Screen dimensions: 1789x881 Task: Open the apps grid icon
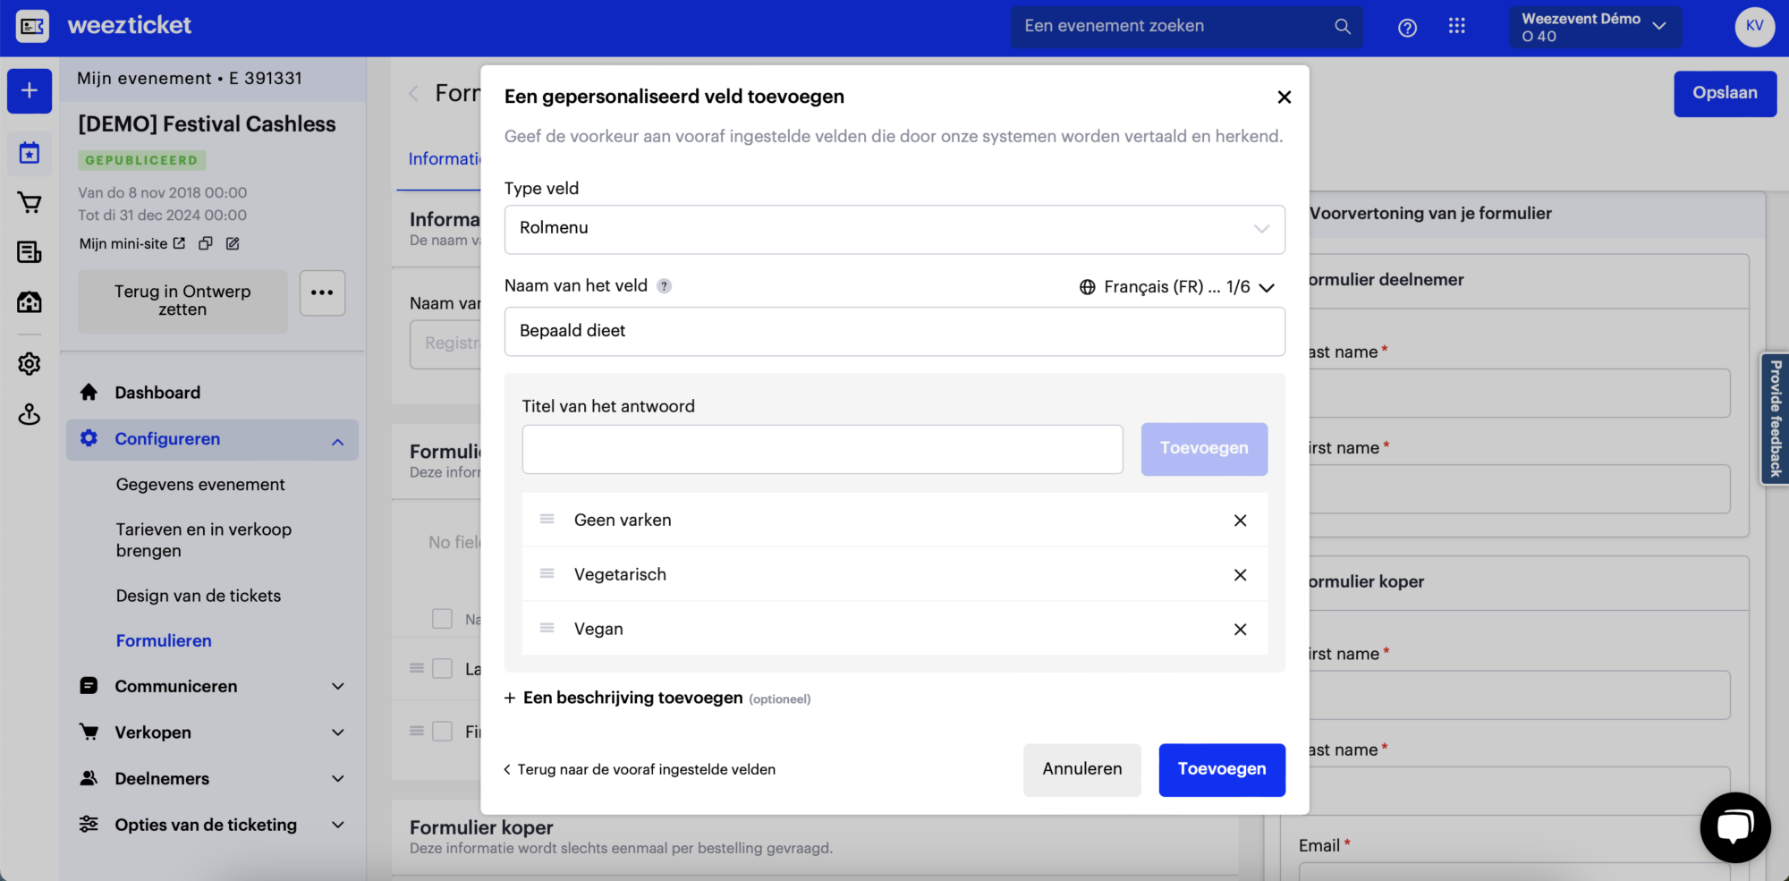tap(1456, 27)
